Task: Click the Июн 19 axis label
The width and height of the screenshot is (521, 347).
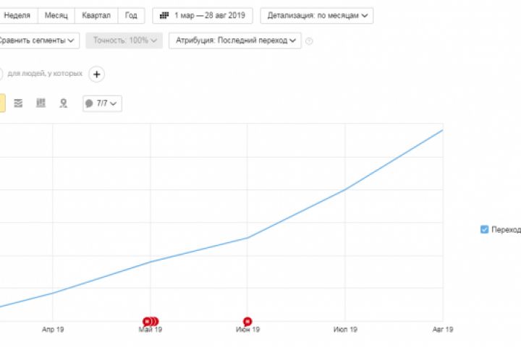Action: point(247,330)
